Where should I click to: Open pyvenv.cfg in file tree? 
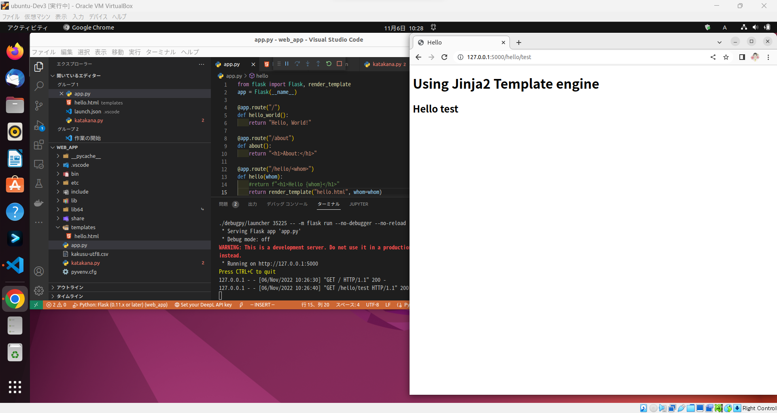(x=129, y=272)
